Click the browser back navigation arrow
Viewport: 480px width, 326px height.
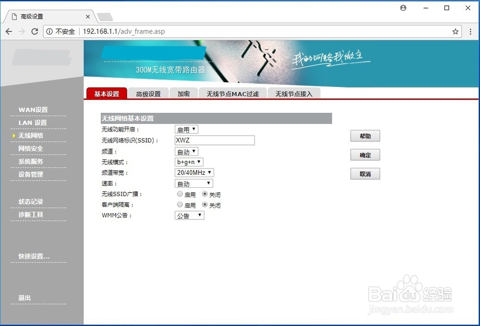click(x=8, y=31)
